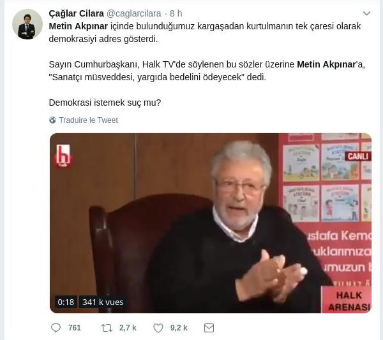Open the Çağlar Cilara display name
This screenshot has width=383, height=340.
77,13
